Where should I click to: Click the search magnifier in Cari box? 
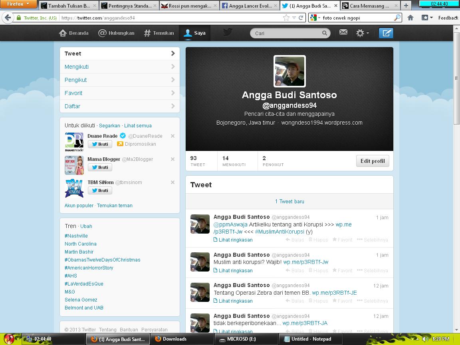[325, 33]
